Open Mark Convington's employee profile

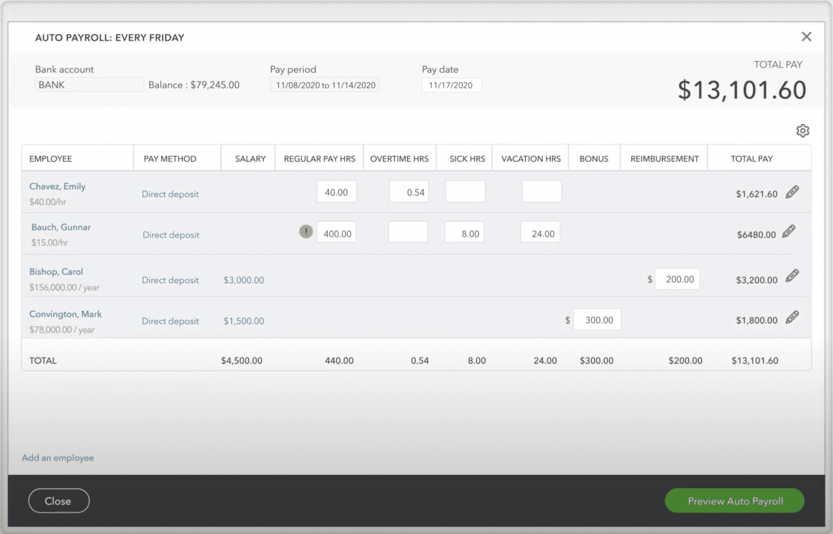tap(65, 314)
